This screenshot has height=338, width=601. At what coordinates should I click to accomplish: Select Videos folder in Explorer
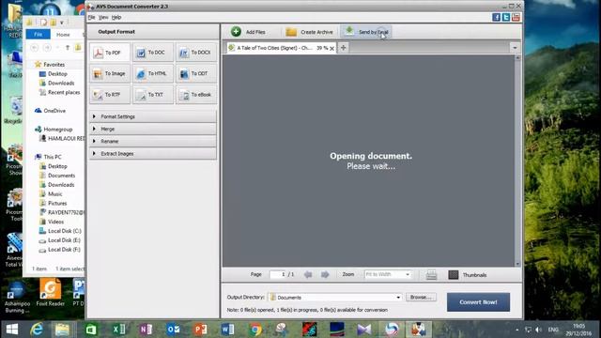(x=55, y=222)
